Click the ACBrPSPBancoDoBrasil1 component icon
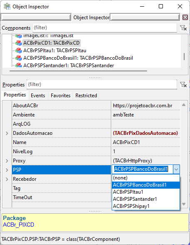Viewport: 190px width, 245px height. tap(19, 58)
